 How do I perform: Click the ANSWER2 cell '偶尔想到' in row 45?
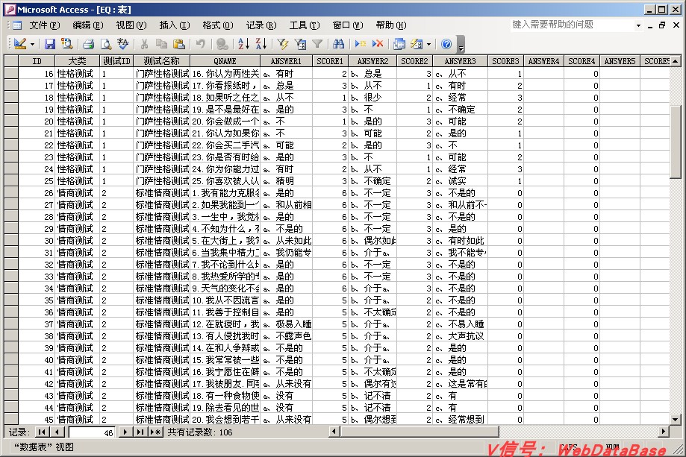click(x=372, y=420)
